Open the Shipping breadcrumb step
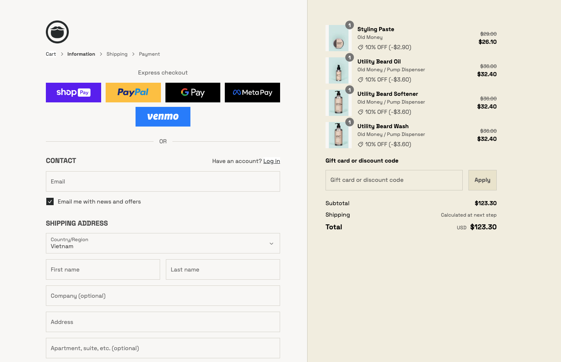 117,54
